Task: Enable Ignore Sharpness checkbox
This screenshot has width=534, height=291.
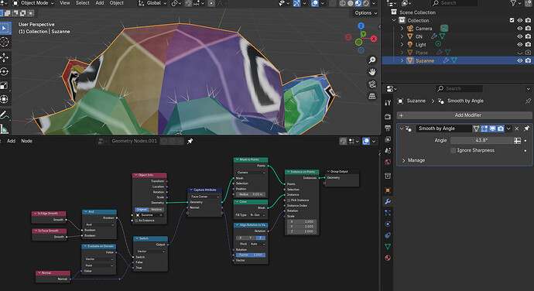Action: click(453, 150)
